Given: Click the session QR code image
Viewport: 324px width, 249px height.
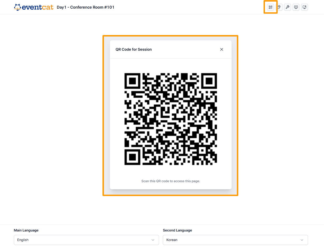Looking at the screenshot, I should pos(171,119).
